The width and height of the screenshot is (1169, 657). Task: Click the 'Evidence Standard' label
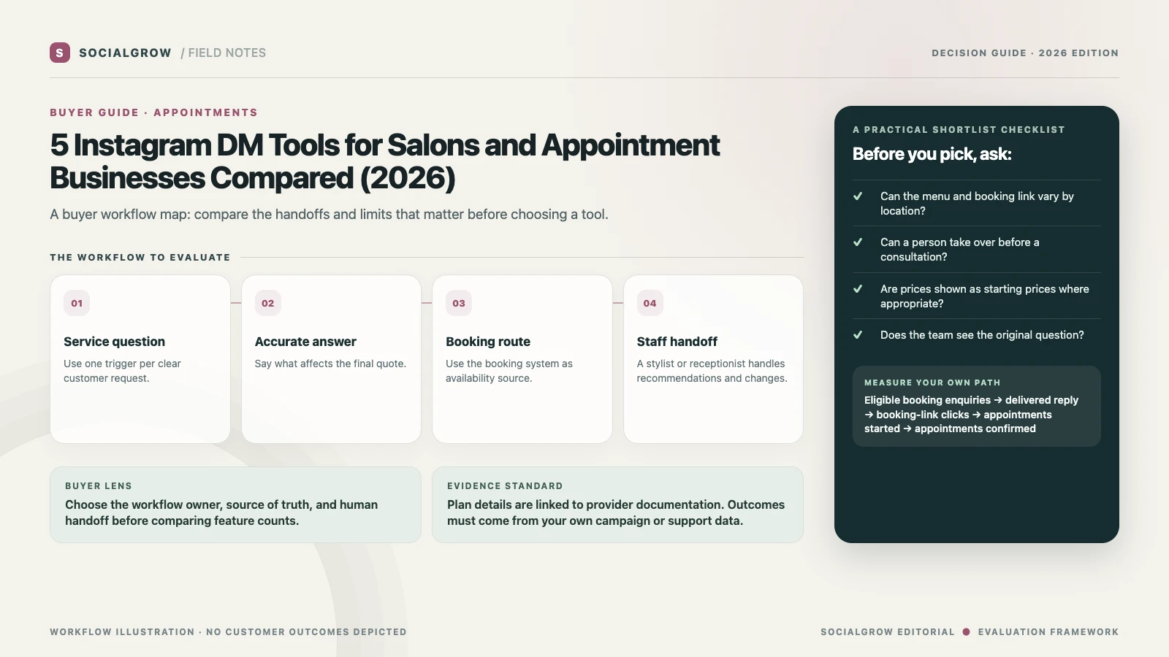pos(505,486)
